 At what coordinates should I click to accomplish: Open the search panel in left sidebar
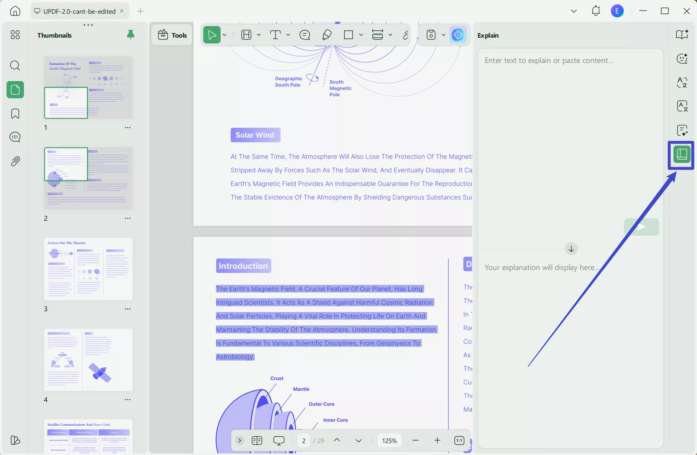pyautogui.click(x=15, y=66)
